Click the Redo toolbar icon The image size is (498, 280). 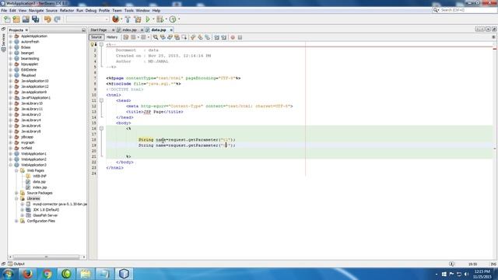click(57, 19)
